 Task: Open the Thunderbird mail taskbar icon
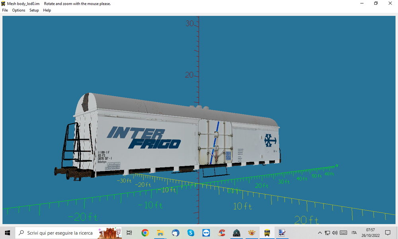coord(176,233)
